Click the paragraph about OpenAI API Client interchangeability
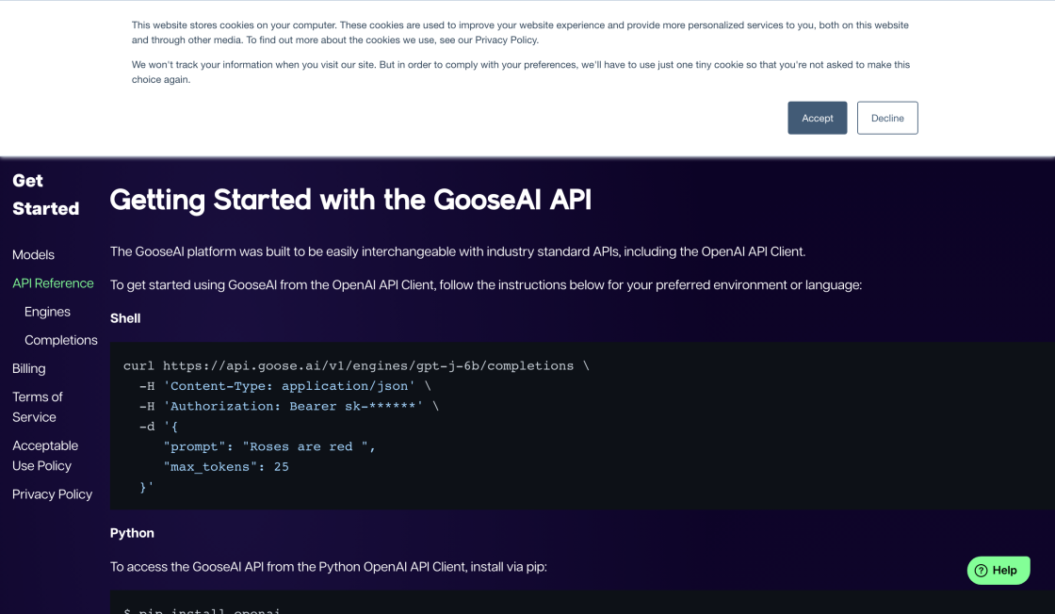 point(458,251)
